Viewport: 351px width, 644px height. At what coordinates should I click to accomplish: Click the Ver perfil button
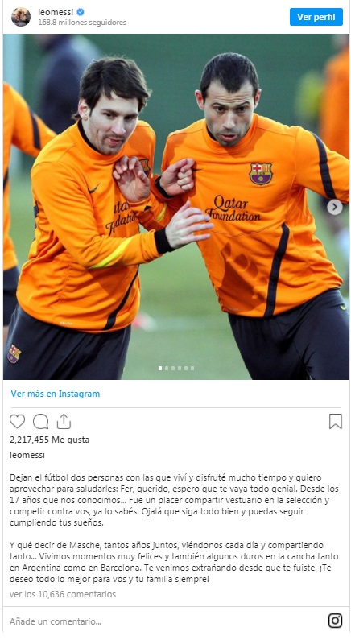point(316,17)
